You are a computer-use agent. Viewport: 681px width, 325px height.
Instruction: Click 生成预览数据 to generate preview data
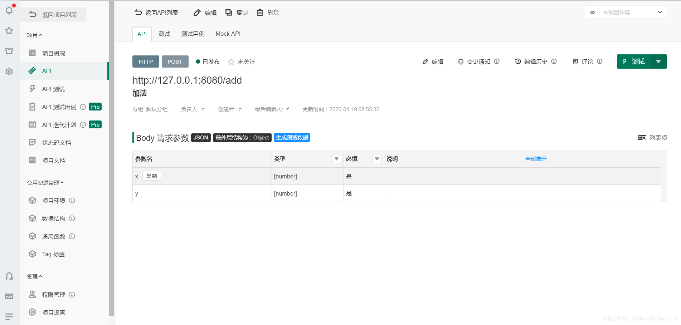pos(292,138)
